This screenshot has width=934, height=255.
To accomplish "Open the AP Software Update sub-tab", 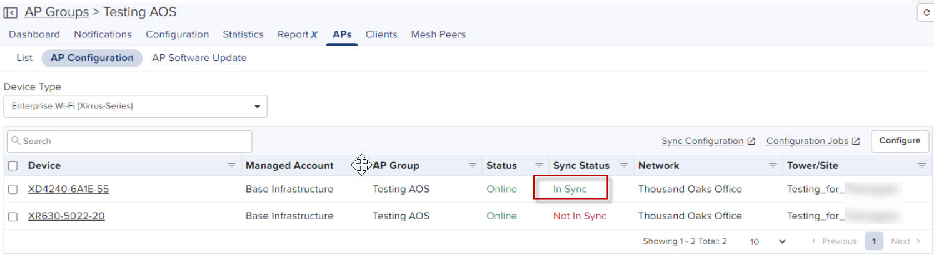I will 199,58.
